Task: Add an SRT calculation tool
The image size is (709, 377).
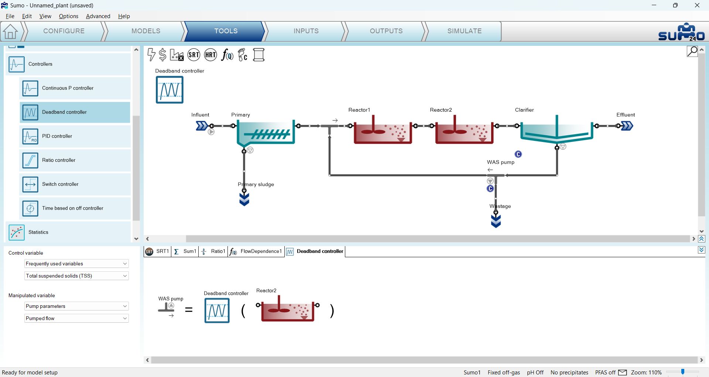Action: click(x=194, y=55)
